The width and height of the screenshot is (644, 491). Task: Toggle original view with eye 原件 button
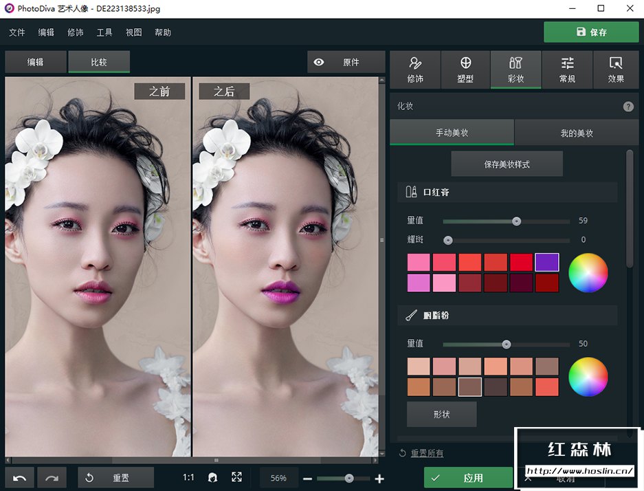(x=346, y=62)
